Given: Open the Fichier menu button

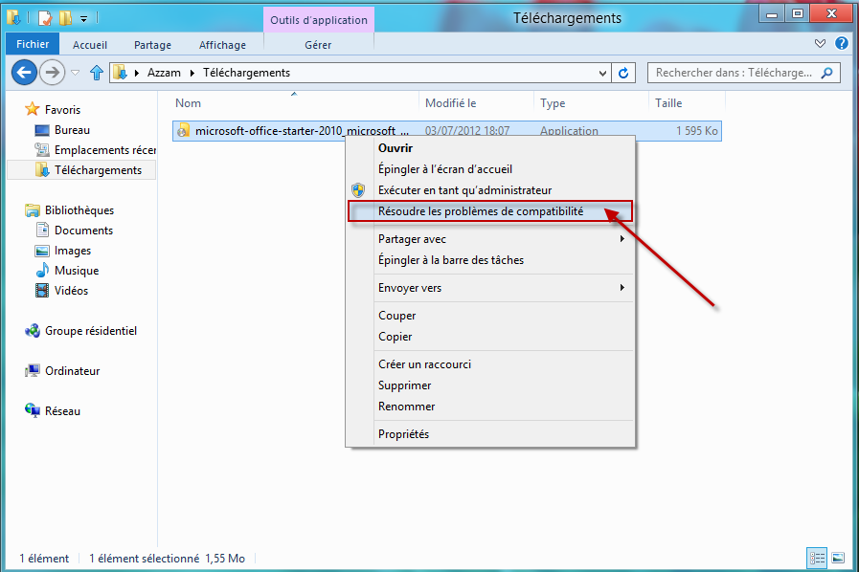Looking at the screenshot, I should tap(33, 45).
